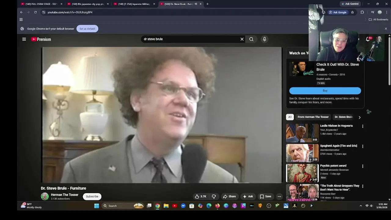The image size is (391, 220).
Task: Open Ask Gemini button
Action: click(x=350, y=4)
